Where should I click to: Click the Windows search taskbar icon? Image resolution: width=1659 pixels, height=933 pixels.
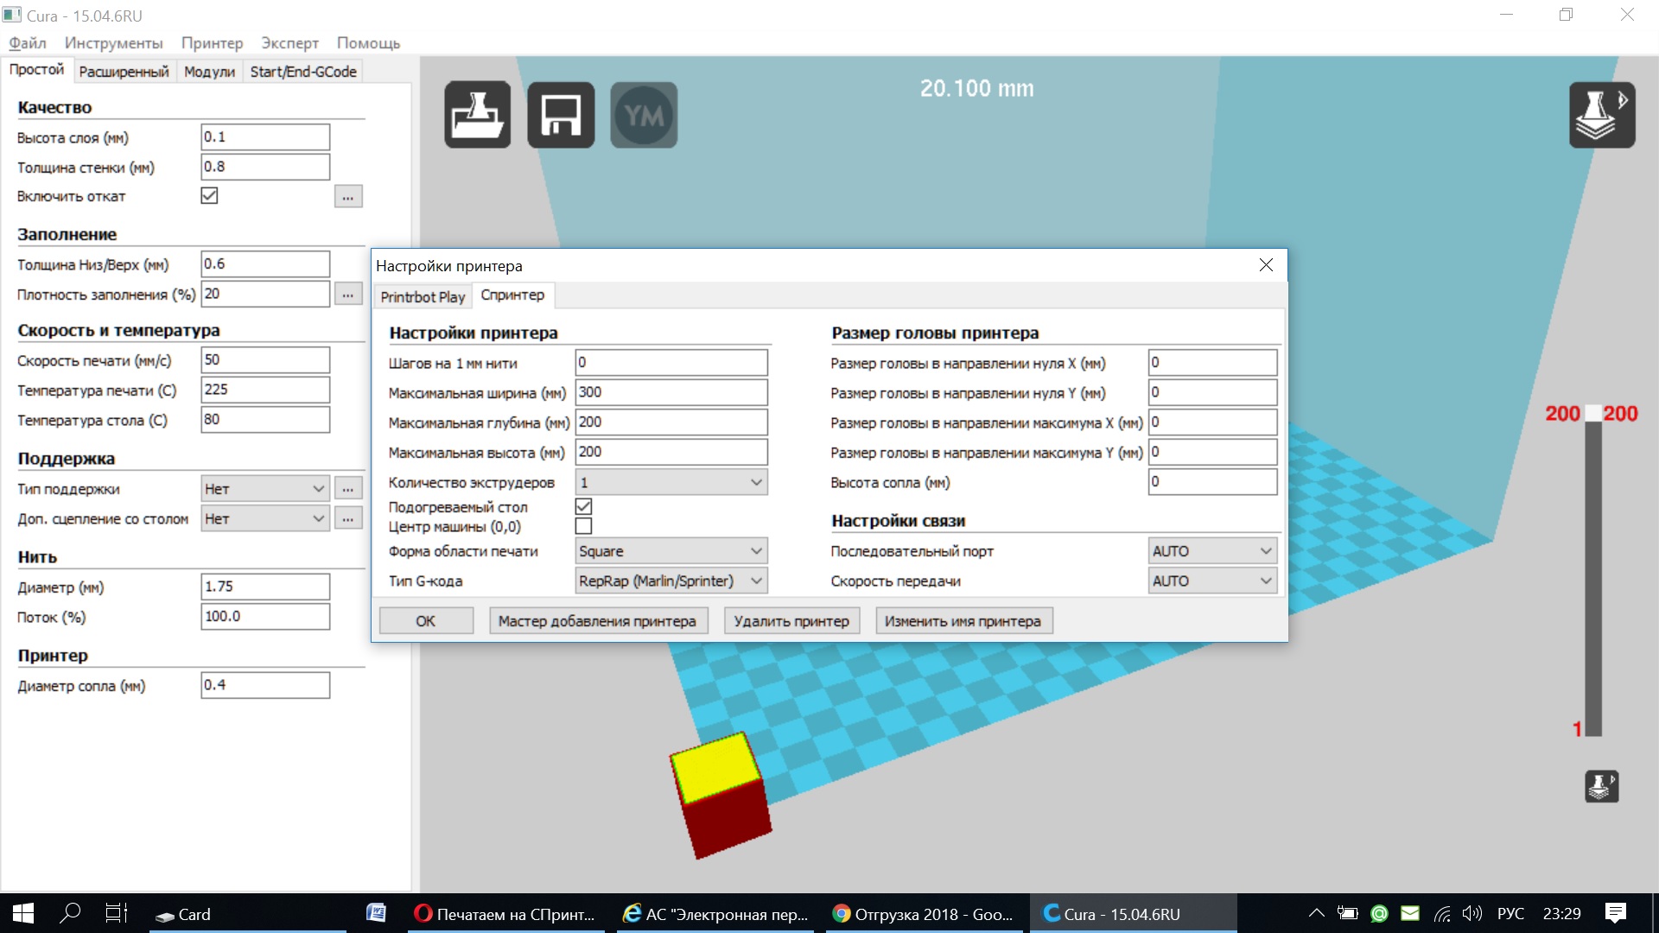click(x=70, y=913)
